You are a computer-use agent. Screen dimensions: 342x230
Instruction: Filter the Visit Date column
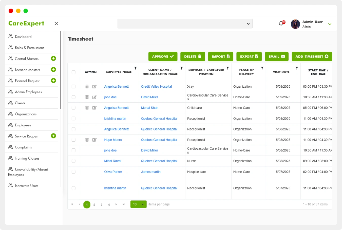point(297,68)
